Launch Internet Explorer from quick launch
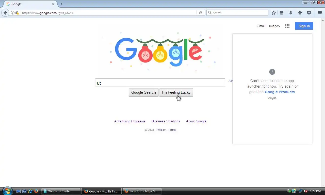This screenshot has height=195, width=325. (30, 191)
